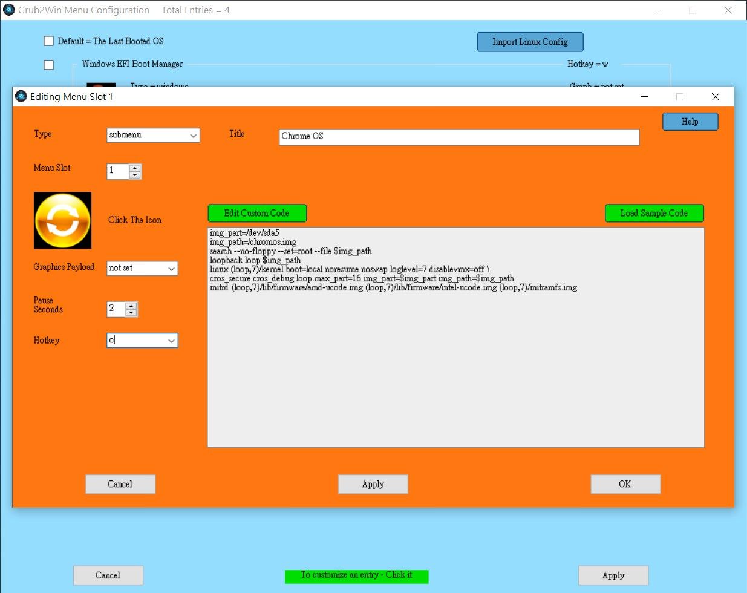The width and height of the screenshot is (747, 593).
Task: Click the yellow Chrome OS refresh icon
Action: [x=62, y=221]
